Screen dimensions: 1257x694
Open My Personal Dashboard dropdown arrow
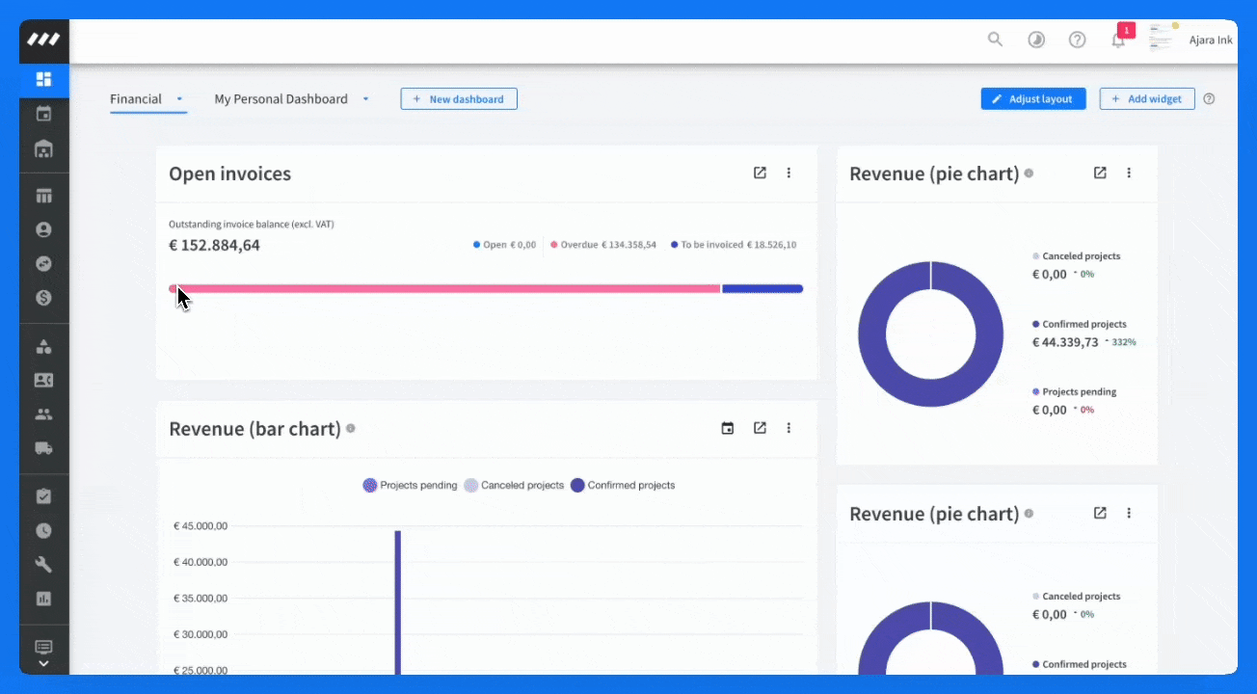365,98
